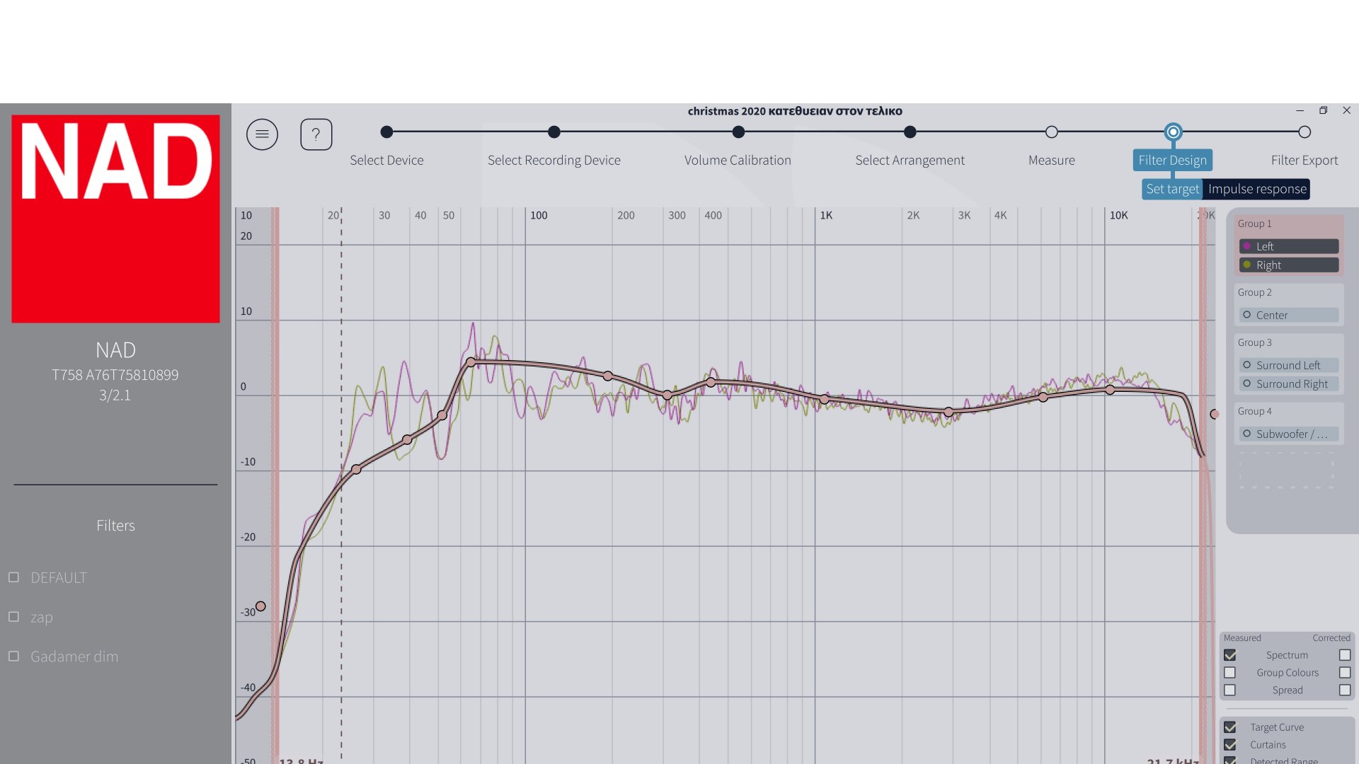Viewport: 1359px width, 764px height.
Task: Click the Volume Calibration step dot
Action: [x=738, y=132]
